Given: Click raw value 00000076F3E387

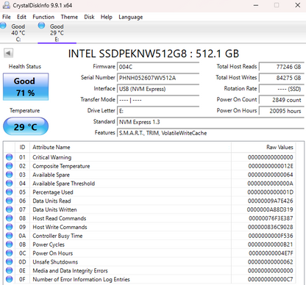Looking at the screenshot, I should 271,218.
